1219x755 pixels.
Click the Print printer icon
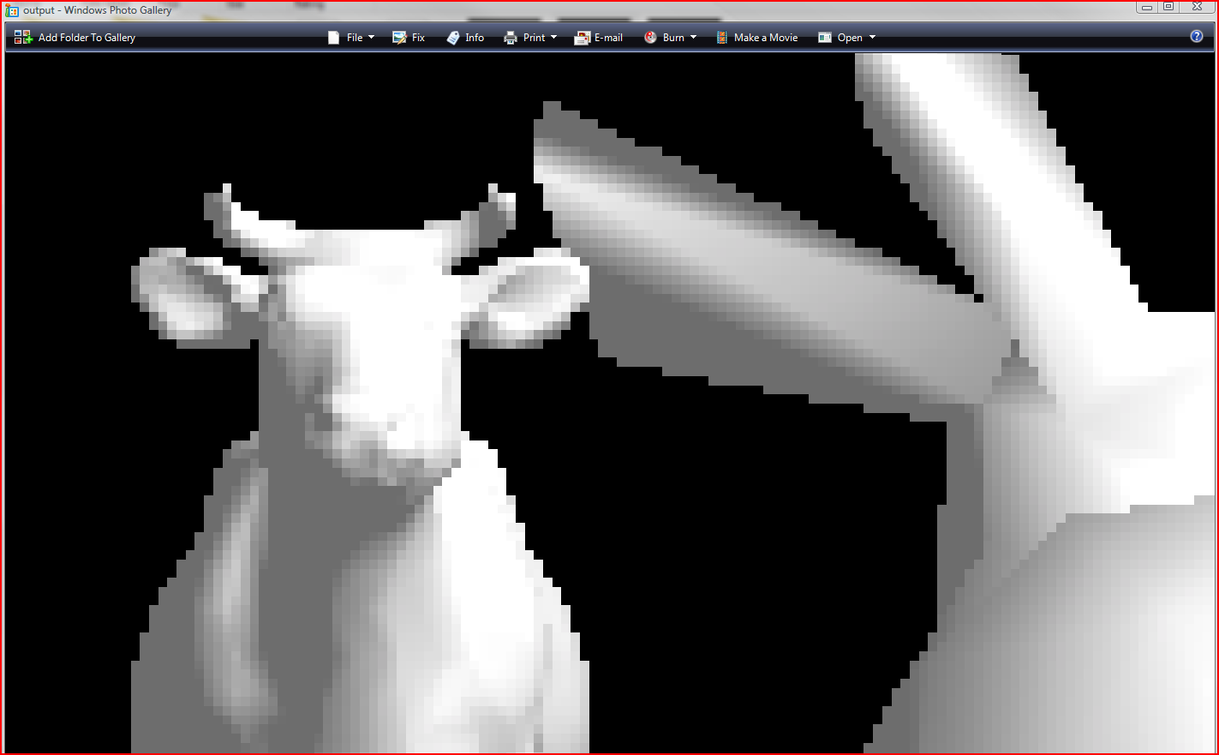pyautogui.click(x=511, y=38)
